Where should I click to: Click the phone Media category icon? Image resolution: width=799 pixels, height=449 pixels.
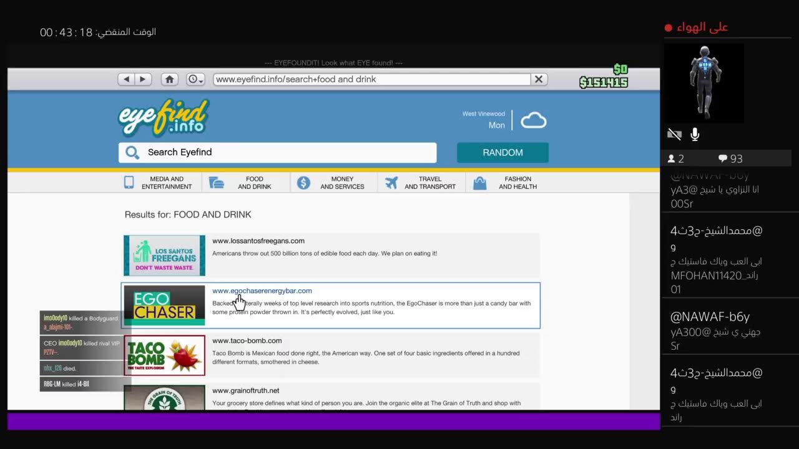[x=129, y=183]
